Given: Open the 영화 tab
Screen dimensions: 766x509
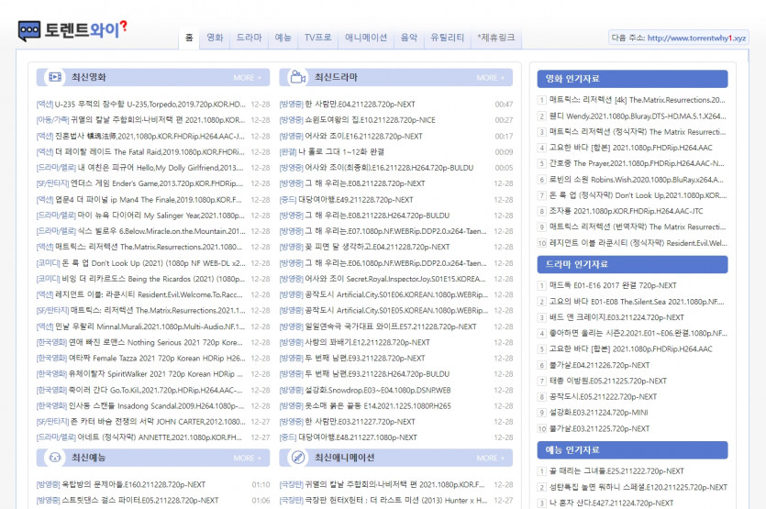Looking at the screenshot, I should tap(215, 39).
